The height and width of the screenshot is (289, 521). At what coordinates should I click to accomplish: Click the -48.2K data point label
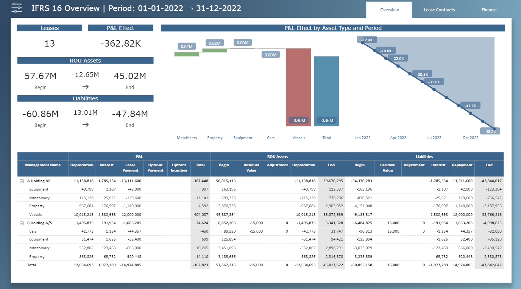click(490, 131)
